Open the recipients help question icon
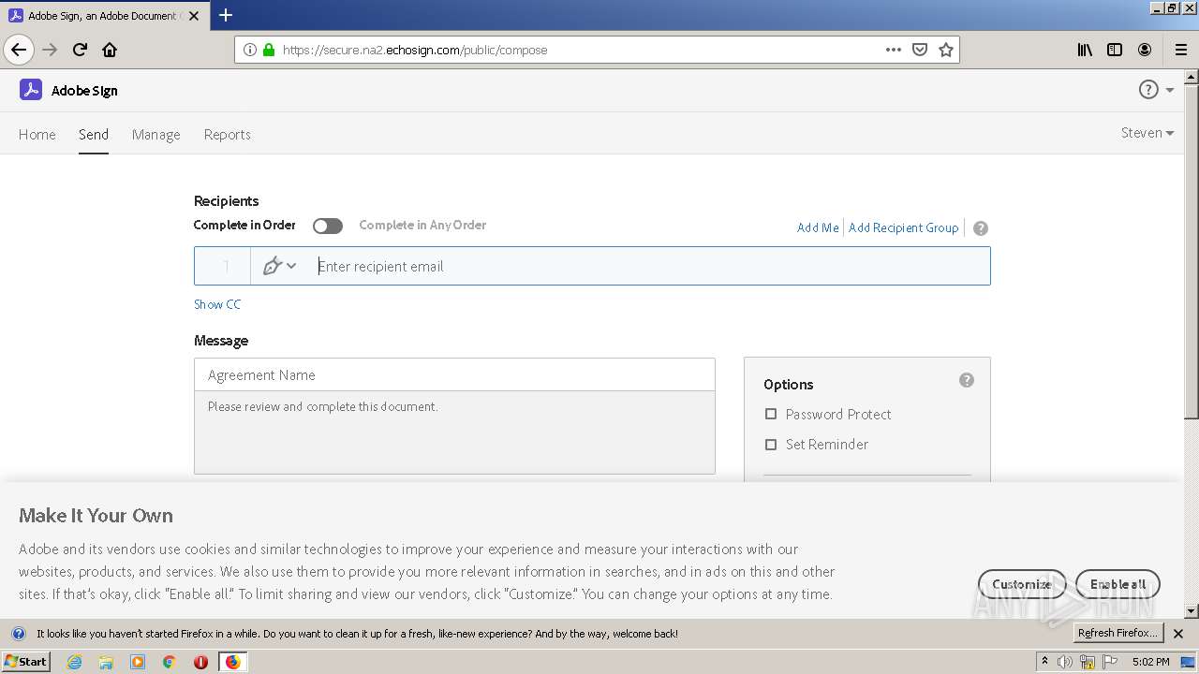Image resolution: width=1199 pixels, height=674 pixels. pos(981,228)
